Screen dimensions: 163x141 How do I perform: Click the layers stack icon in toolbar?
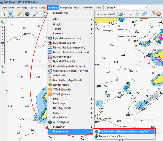coord(121,14)
